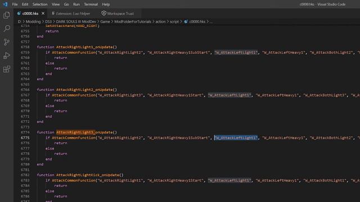Select the DS3 breadcrumb segment
The image size is (360, 202).
pyautogui.click(x=48, y=21)
